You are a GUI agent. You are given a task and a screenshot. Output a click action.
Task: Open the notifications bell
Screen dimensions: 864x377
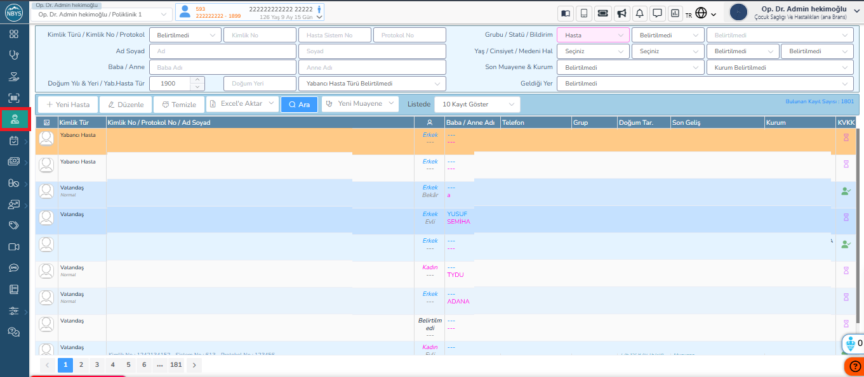tap(640, 13)
